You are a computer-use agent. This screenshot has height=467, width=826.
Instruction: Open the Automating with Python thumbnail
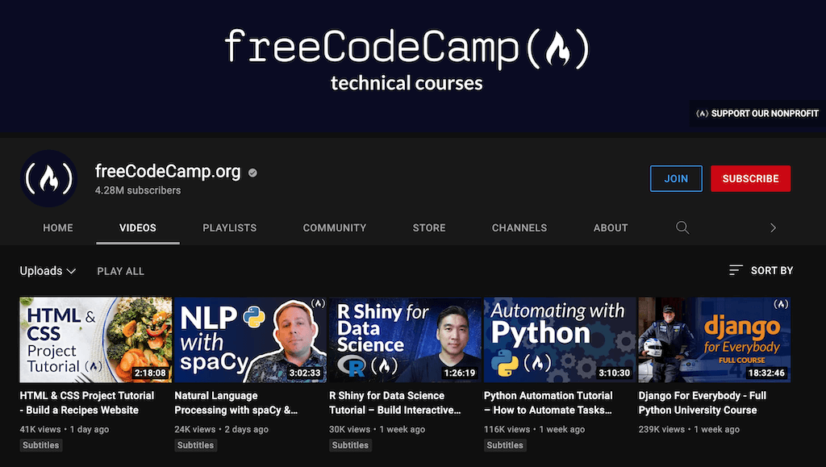click(560, 340)
